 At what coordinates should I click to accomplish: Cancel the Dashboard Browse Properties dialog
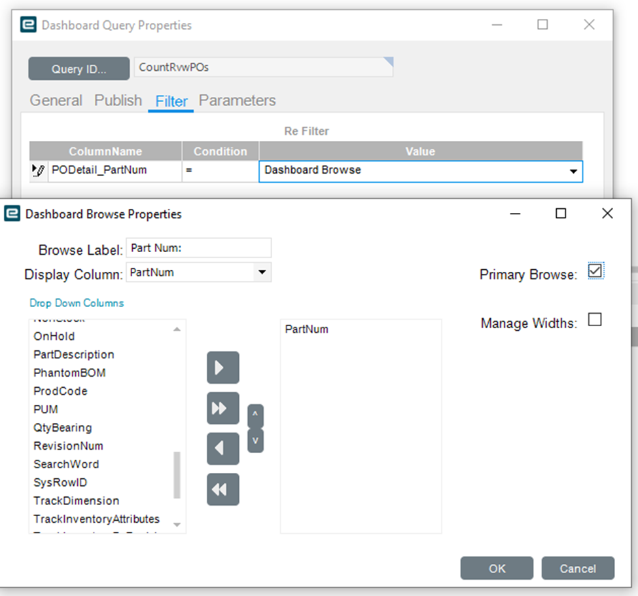click(577, 568)
